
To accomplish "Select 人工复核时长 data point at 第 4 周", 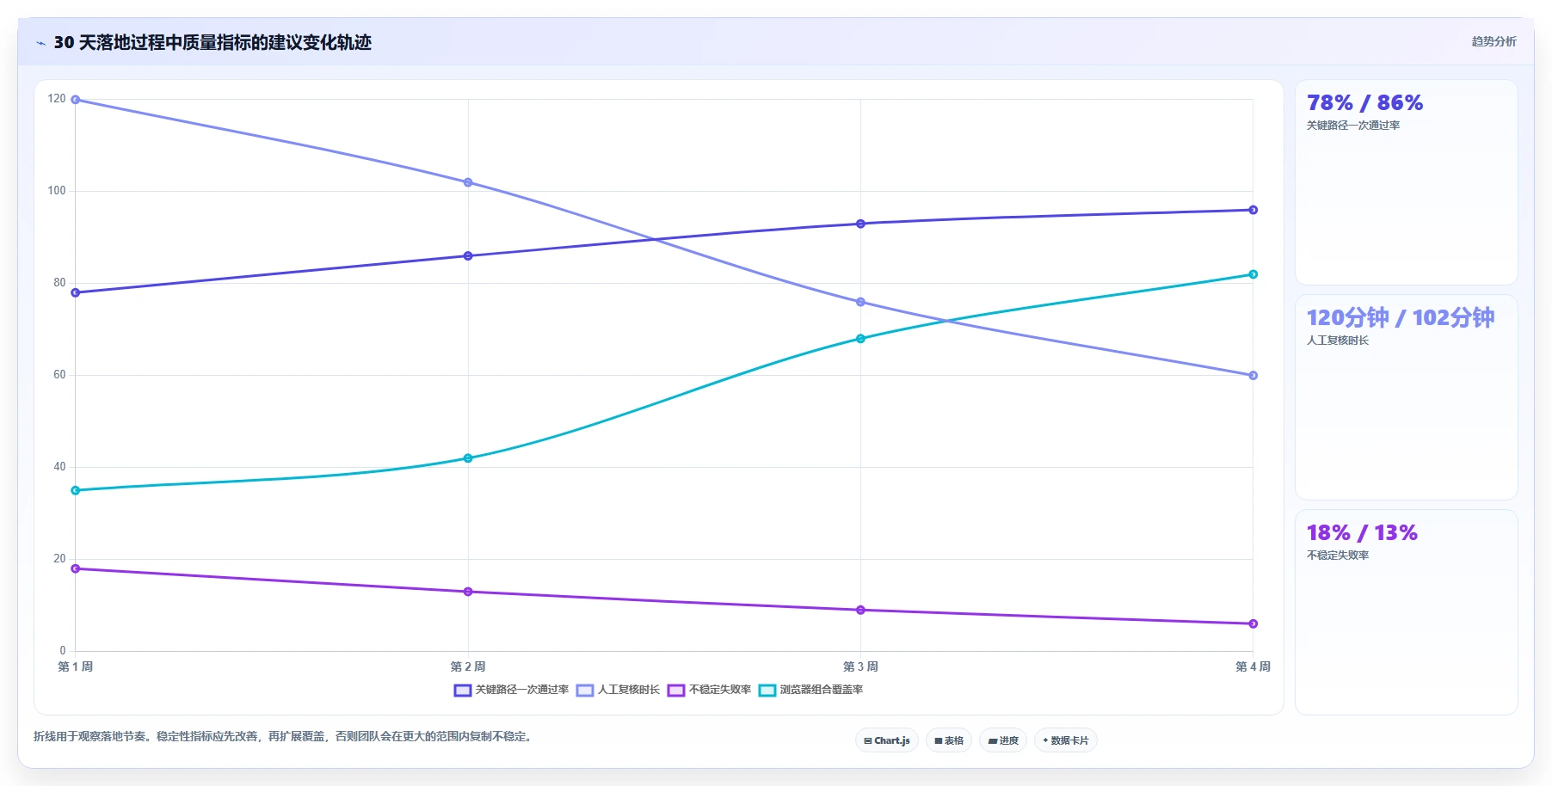I will point(1253,376).
